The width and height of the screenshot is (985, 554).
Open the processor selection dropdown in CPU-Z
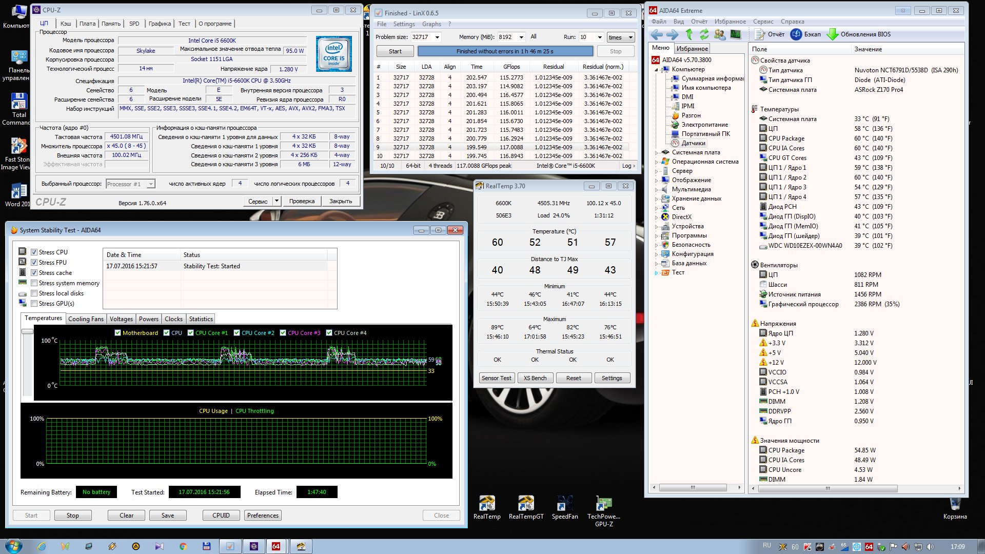click(x=151, y=184)
